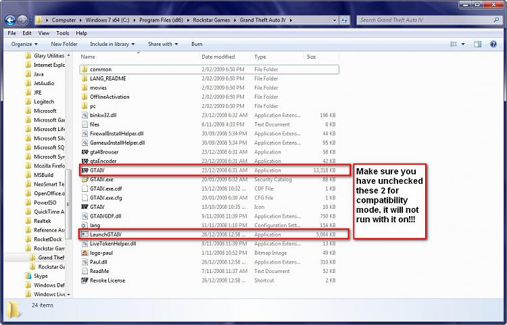Click the logo-paul bitmap icon

pyautogui.click(x=84, y=253)
